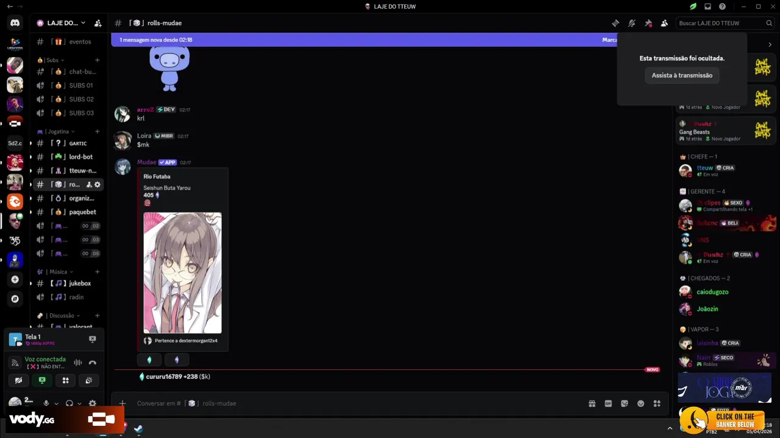This screenshot has width=780, height=438.
Task: Open discover servers compass icon
Action: pos(15,299)
